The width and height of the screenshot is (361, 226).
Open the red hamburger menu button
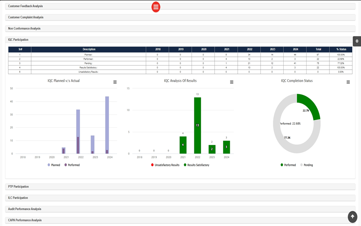[156, 7]
